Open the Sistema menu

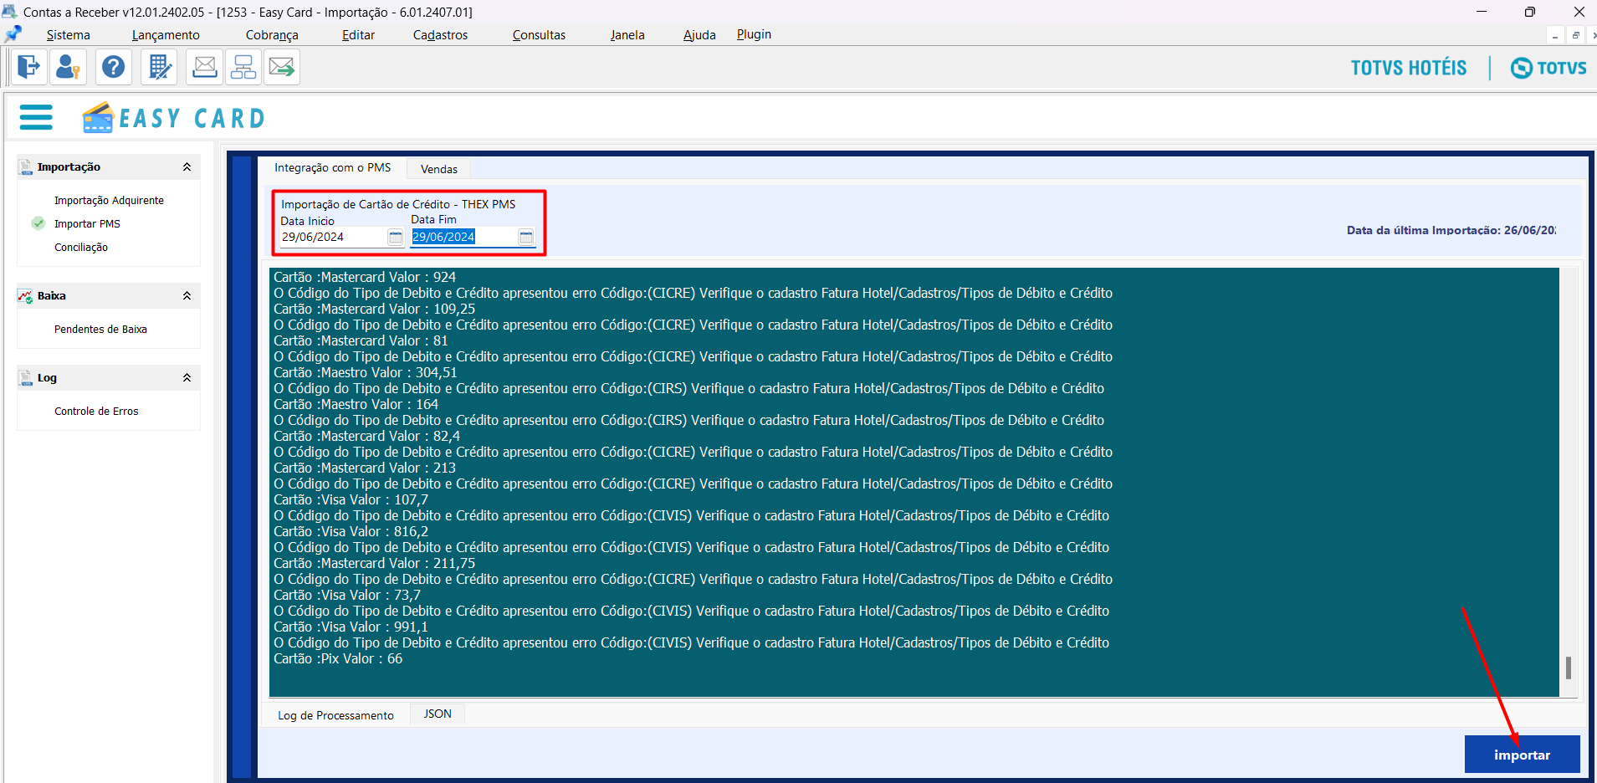69,35
